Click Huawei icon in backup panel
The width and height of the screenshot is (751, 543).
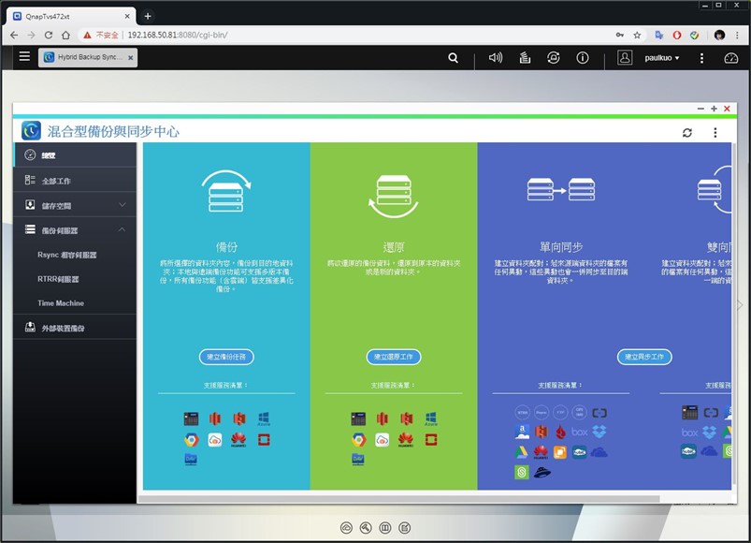click(238, 439)
